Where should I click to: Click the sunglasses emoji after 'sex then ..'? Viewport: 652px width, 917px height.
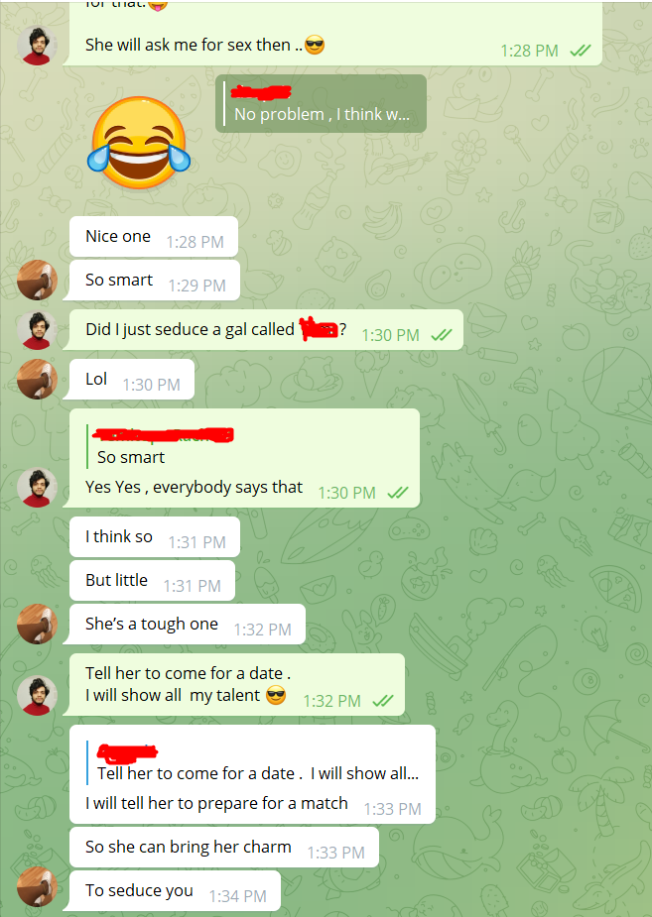click(315, 45)
